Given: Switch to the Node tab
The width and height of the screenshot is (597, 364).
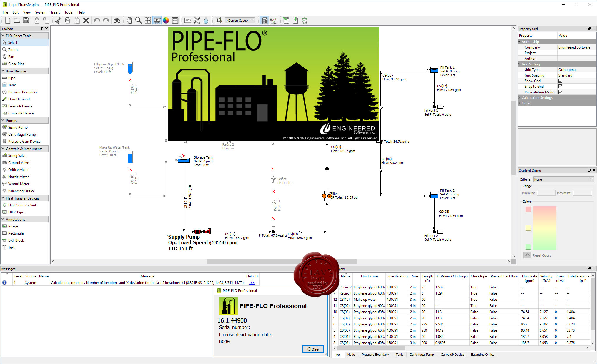Looking at the screenshot, I should pos(351,355).
